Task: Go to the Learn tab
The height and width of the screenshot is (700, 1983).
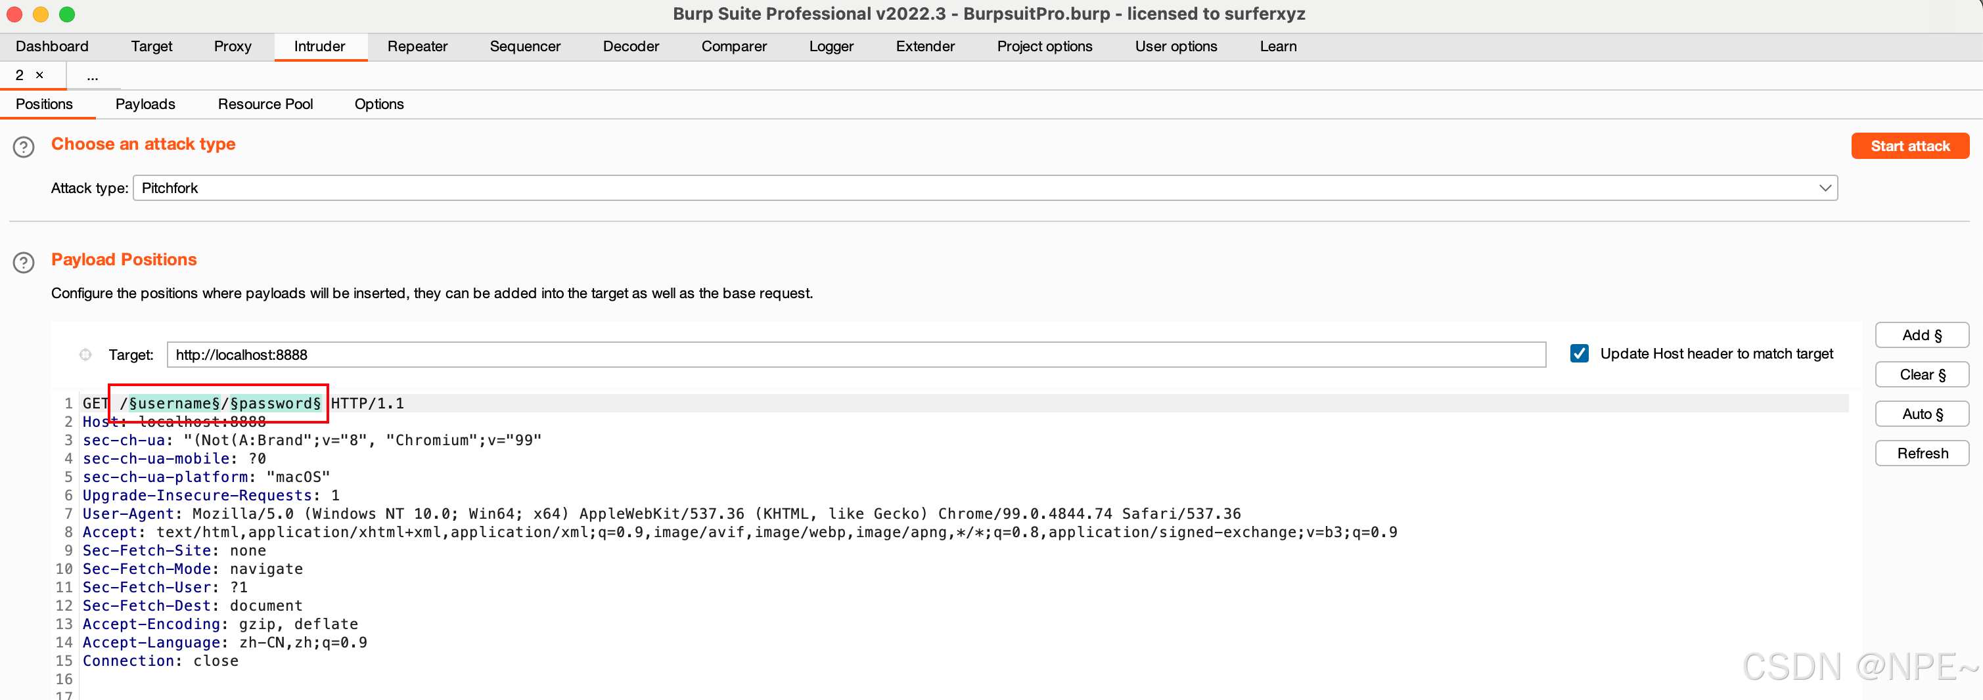Action: (x=1278, y=46)
